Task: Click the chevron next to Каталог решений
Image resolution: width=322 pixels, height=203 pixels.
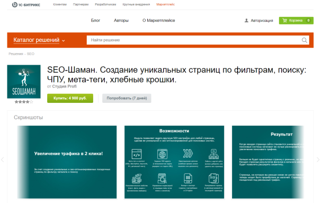Action: tap(64, 41)
